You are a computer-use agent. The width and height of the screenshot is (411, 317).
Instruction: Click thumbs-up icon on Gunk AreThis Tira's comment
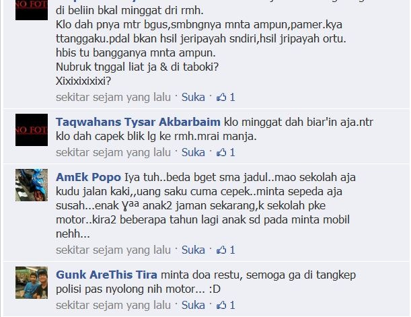[x=221, y=305]
